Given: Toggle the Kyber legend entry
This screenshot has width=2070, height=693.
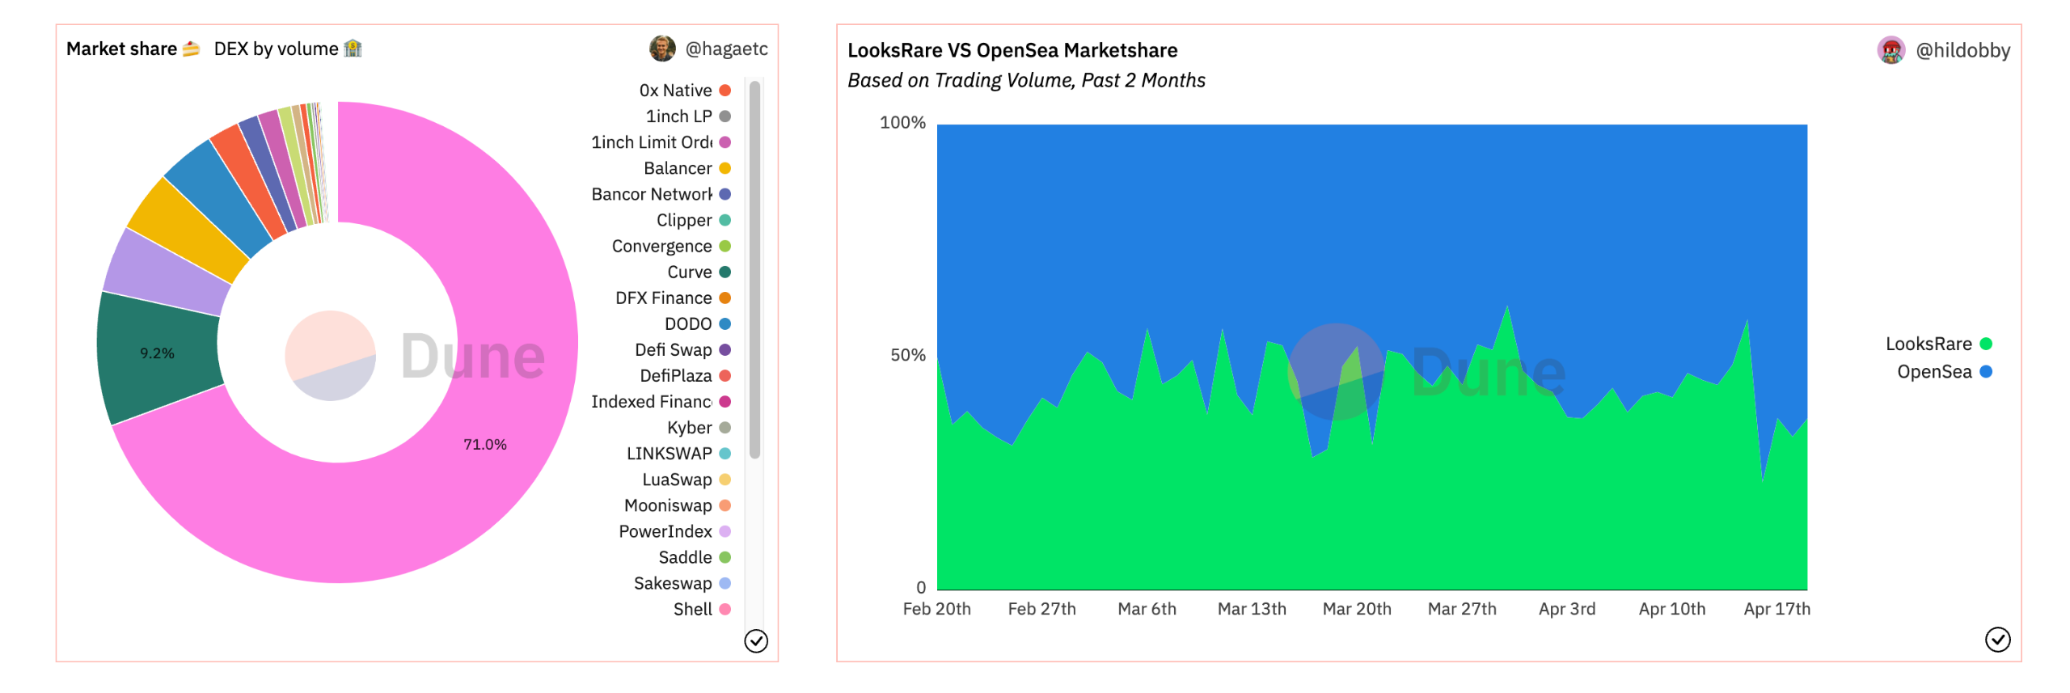Looking at the screenshot, I should point(699,427).
